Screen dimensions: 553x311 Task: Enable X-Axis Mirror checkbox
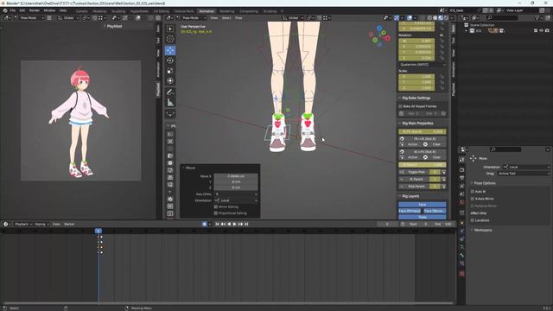click(x=473, y=199)
